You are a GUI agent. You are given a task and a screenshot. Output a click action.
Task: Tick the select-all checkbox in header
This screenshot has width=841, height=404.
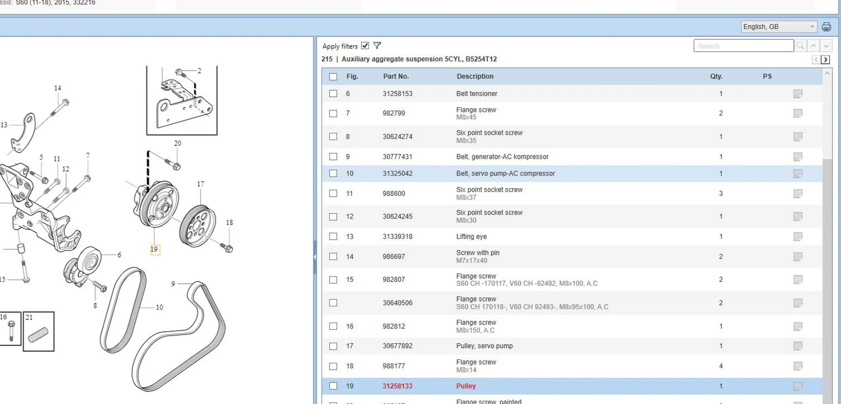[333, 77]
